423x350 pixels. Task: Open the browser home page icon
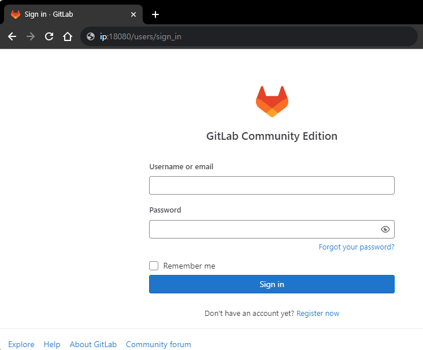tap(68, 36)
